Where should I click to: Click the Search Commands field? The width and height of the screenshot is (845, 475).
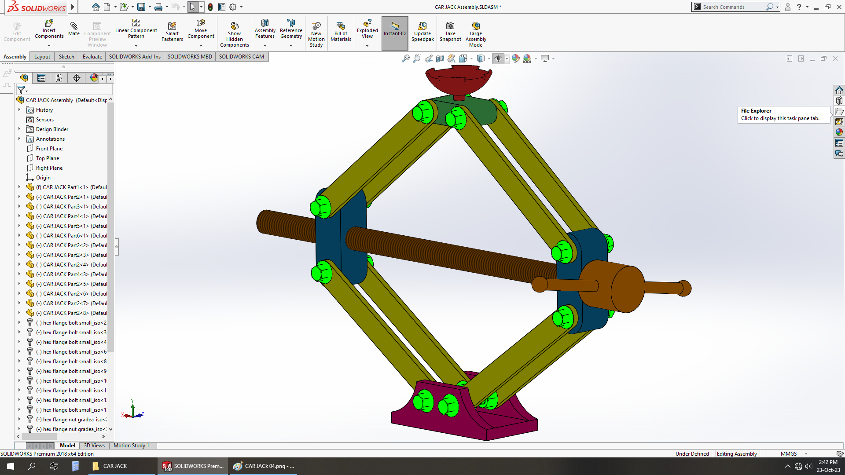pyautogui.click(x=735, y=7)
